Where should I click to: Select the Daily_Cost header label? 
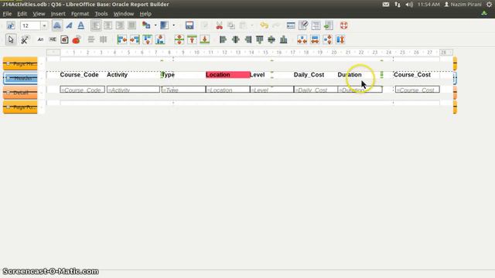[309, 75]
